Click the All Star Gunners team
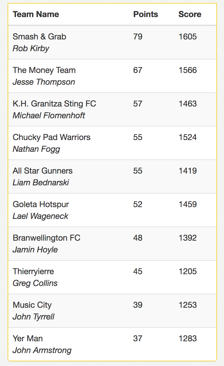Screen dimensions: 224x366 click(x=43, y=171)
